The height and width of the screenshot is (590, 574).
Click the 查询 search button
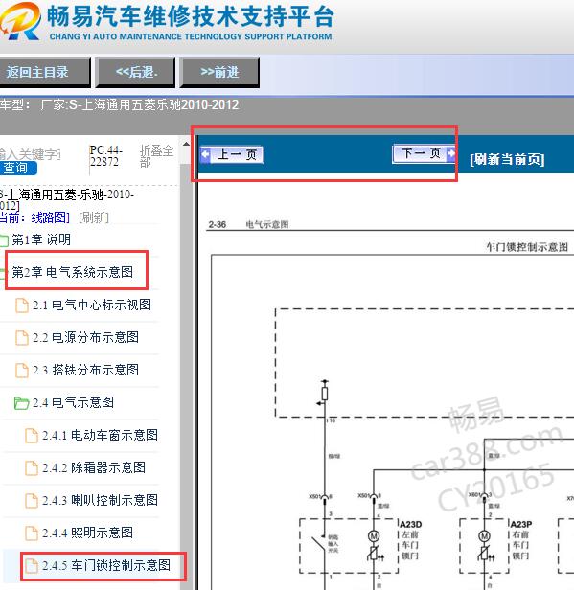[x=17, y=168]
